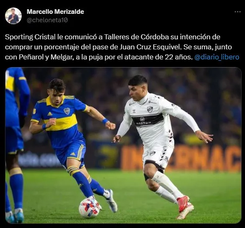The height and width of the screenshot is (228, 245).
Task: Open the attached football match photo
Action: pos(123,145)
